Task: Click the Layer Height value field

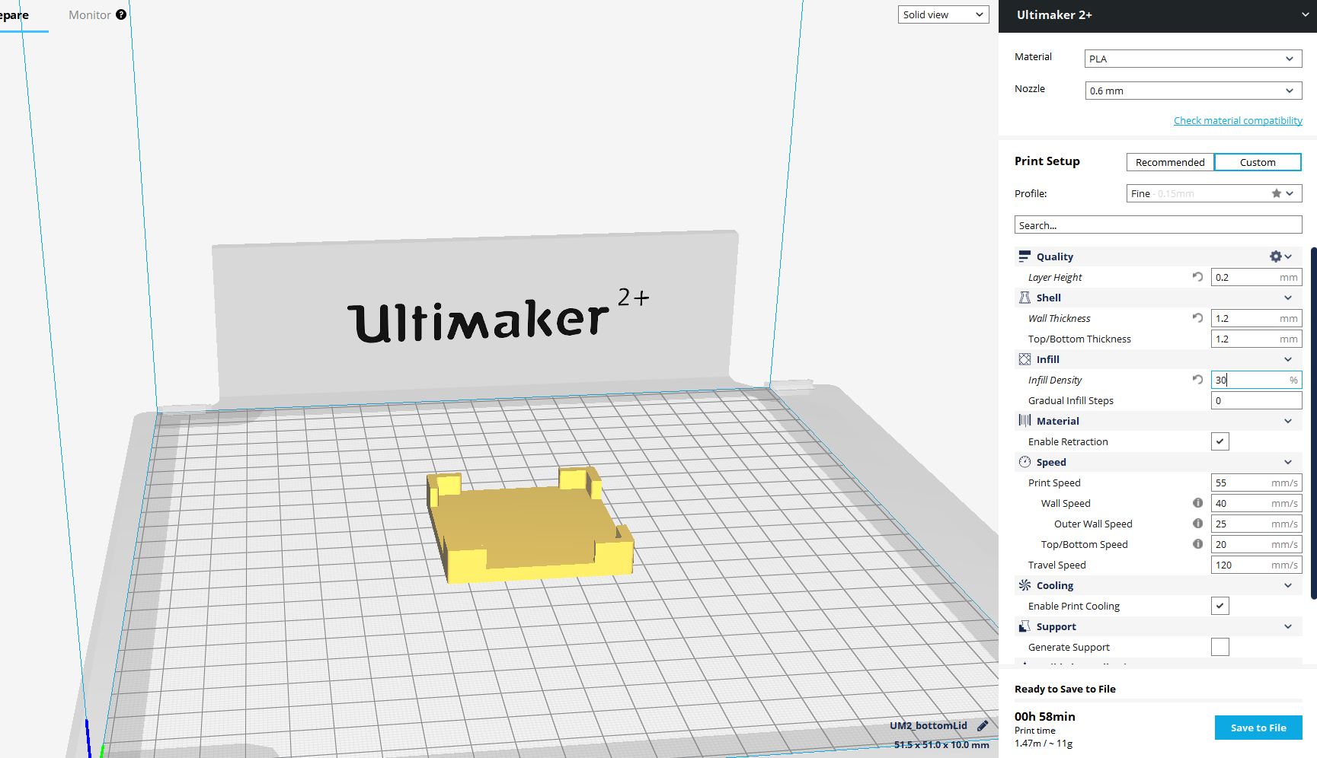Action: [1256, 277]
